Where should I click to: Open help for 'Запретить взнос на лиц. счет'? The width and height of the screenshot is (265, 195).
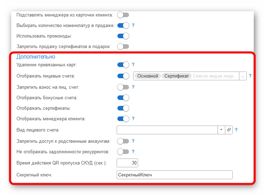tap(133, 87)
